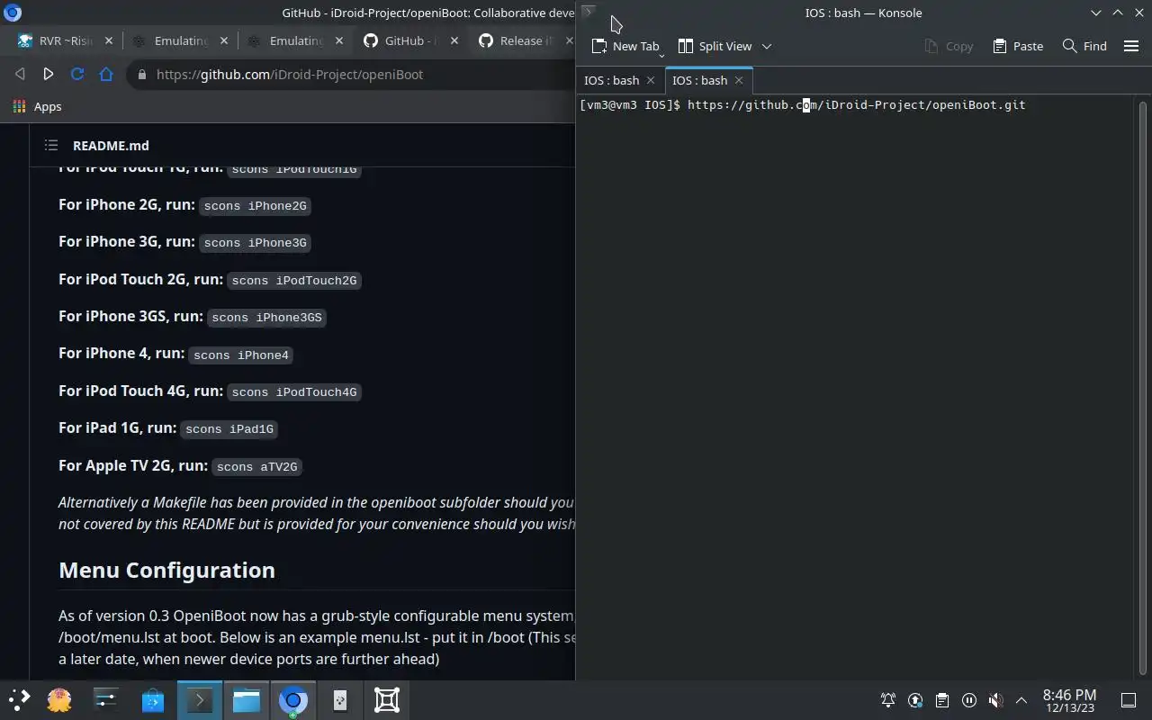1152x720 pixels.
Task: Open the Apps bookmark shortcut
Action: [x=37, y=106]
